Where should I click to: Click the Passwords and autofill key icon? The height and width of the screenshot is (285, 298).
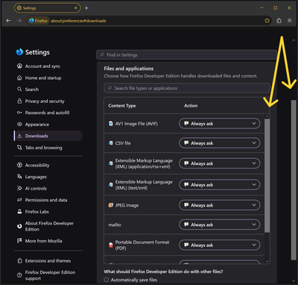pyautogui.click(x=19, y=113)
